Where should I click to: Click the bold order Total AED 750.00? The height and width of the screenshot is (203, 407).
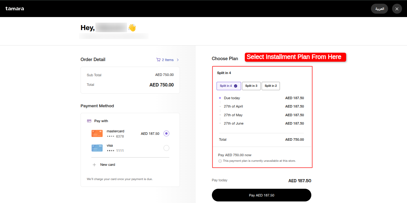click(162, 85)
